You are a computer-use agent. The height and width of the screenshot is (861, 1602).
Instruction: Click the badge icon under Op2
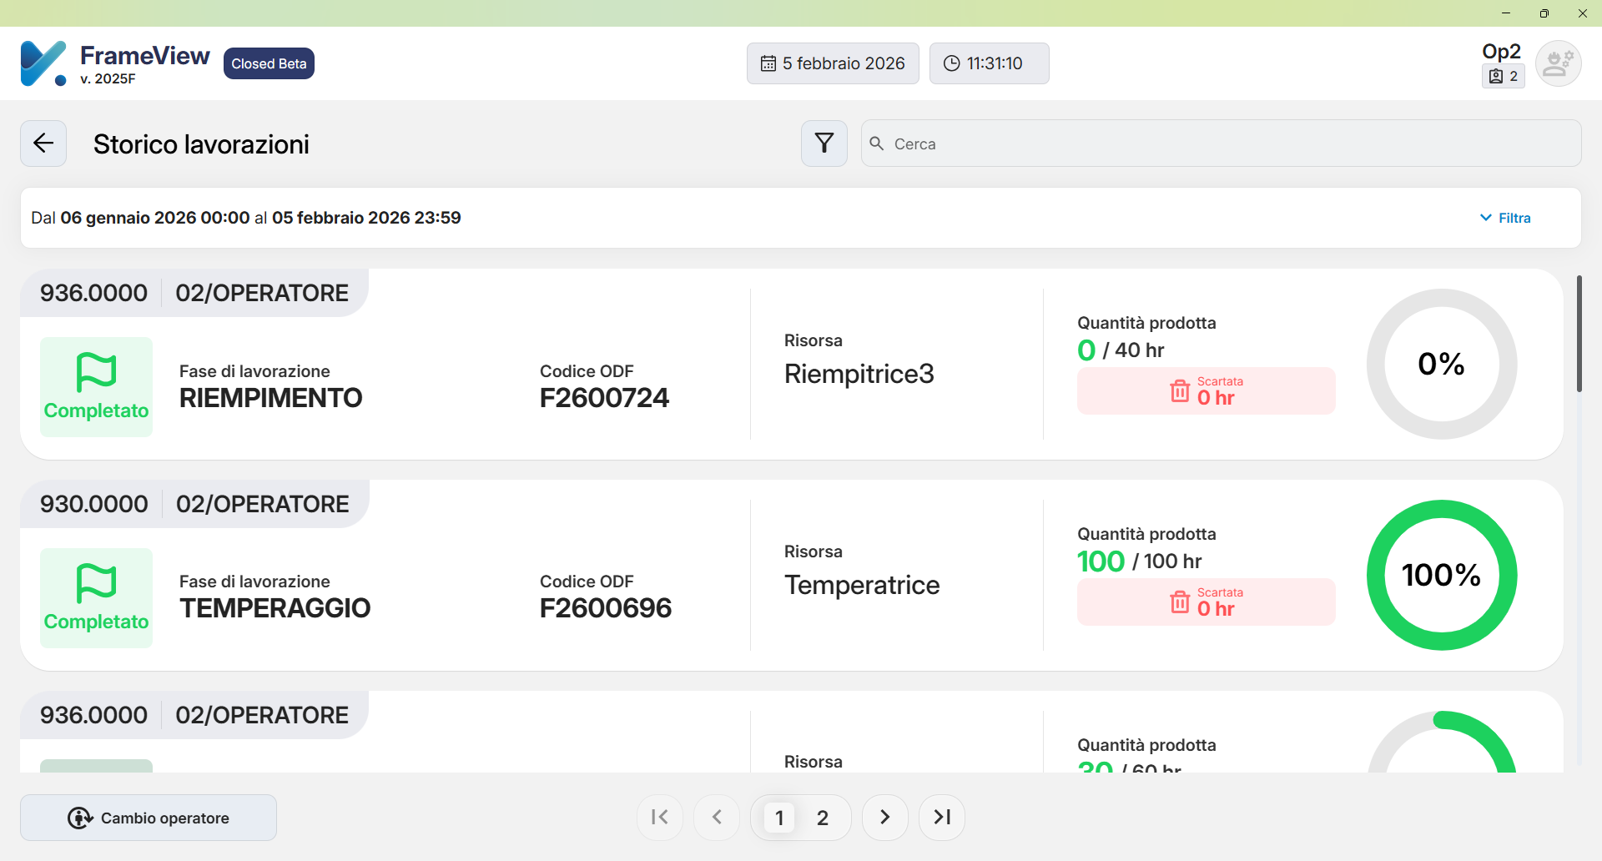(x=1496, y=77)
